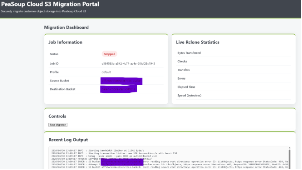Image resolution: width=302 pixels, height=170 pixels.
Task: Click the Stop Migration button
Action: 58,125
